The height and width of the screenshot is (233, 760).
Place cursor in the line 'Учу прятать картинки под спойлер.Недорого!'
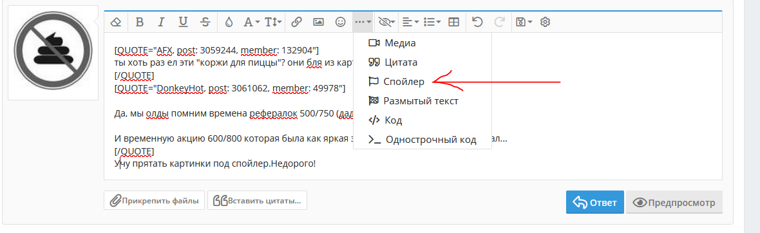click(x=215, y=163)
